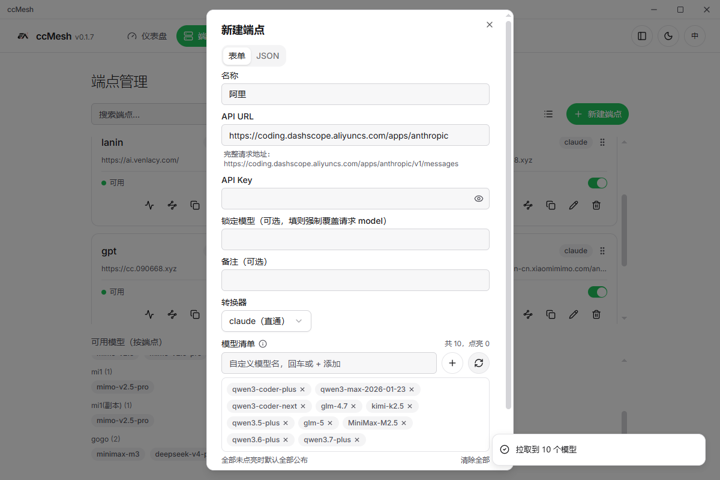This screenshot has width=720, height=480.
Task: Remove qwen3.6-plus model chip
Action: tap(286, 440)
